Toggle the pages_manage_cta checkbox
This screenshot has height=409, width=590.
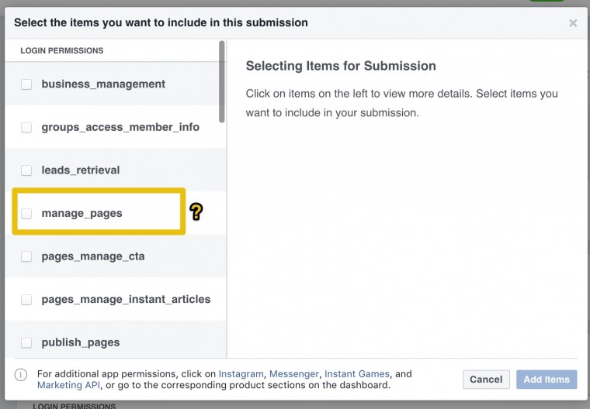(26, 256)
